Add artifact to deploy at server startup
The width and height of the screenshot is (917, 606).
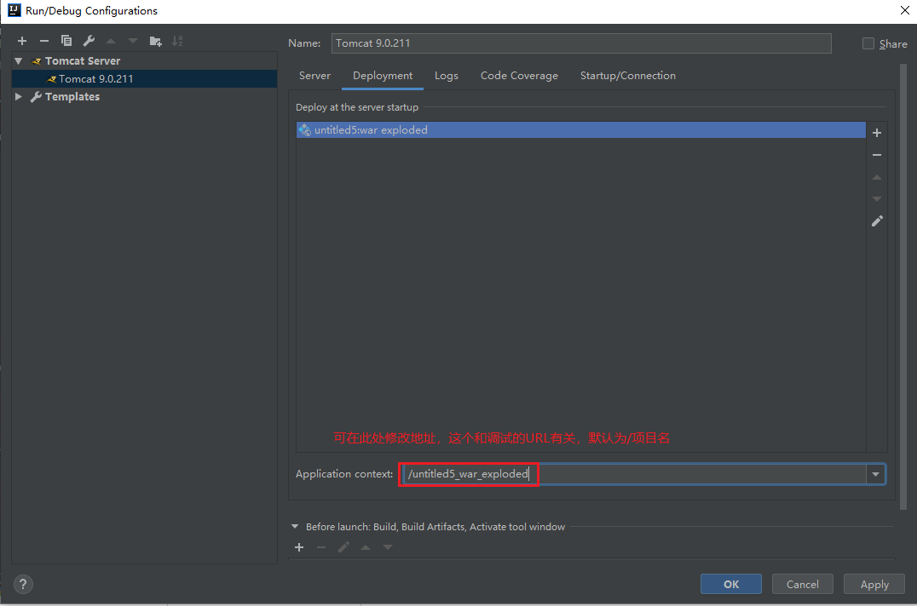tap(877, 133)
